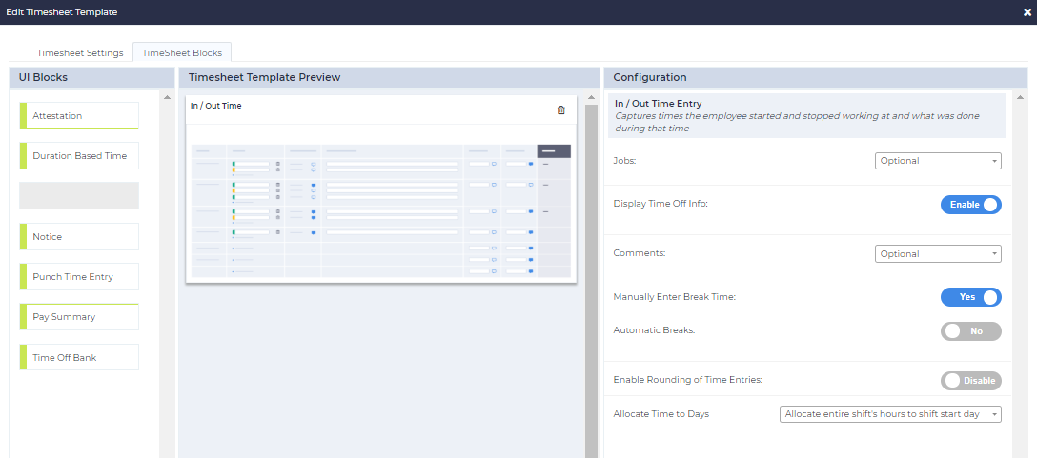The image size is (1037, 458).
Task: Select the TimeSheet Blocks tab
Action: coord(182,53)
